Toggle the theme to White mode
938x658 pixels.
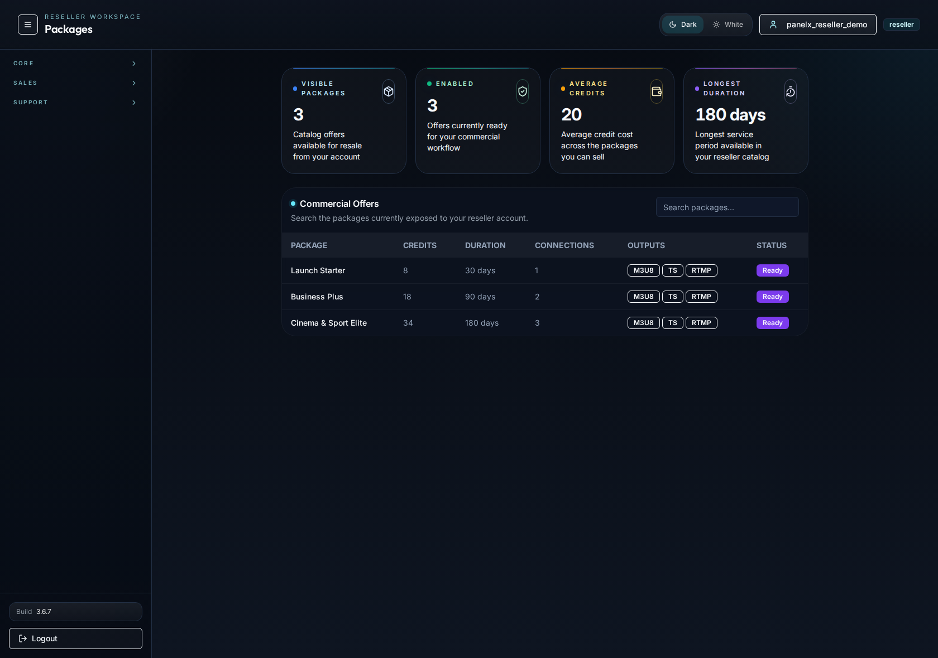[728, 25]
